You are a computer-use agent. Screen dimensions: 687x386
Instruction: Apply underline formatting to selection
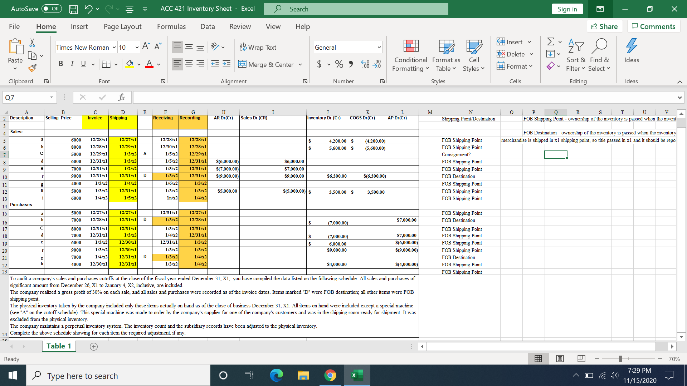coord(83,64)
